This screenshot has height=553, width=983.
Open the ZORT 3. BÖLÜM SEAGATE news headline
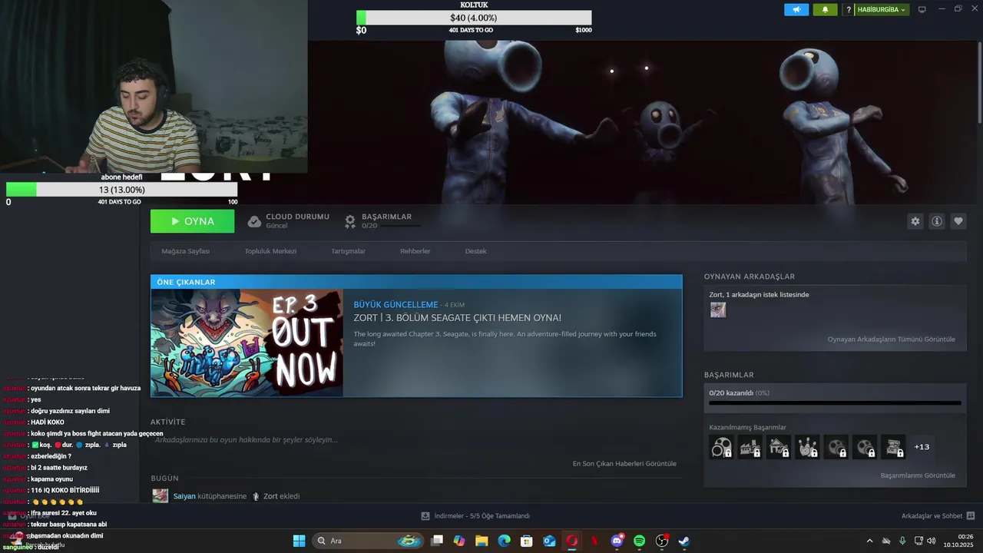coord(457,318)
